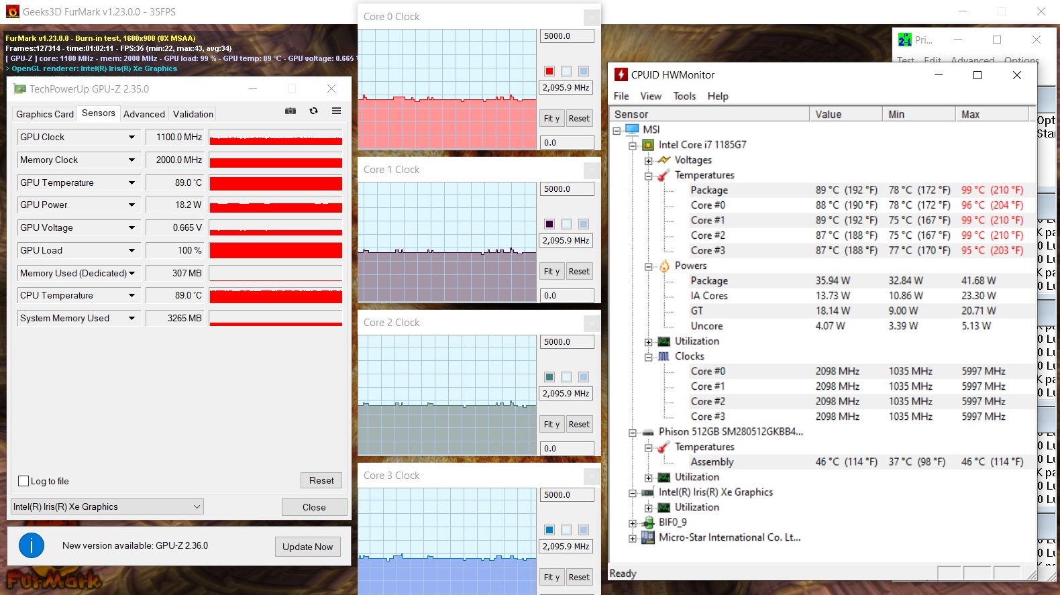Click the motherboard icon beside Micro-Star International

tap(648, 537)
